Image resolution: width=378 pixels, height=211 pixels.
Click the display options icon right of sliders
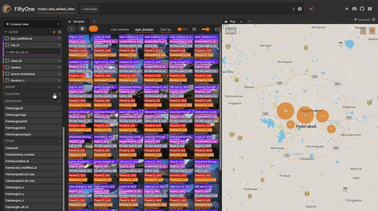tap(217, 29)
